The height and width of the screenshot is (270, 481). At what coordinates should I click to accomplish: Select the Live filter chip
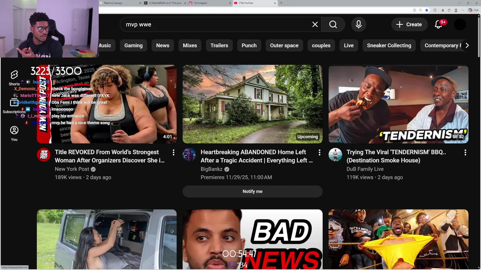(349, 45)
